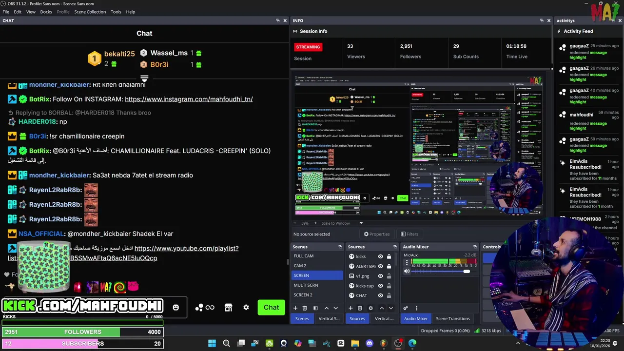
Task: Open scene filters icon in Scenes toolbar
Action: (x=315, y=308)
